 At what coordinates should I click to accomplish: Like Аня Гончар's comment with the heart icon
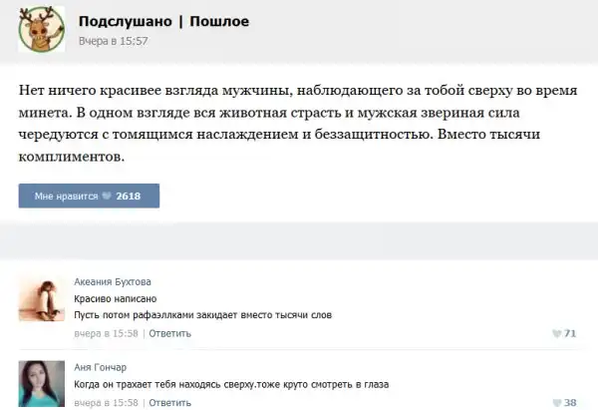556,403
